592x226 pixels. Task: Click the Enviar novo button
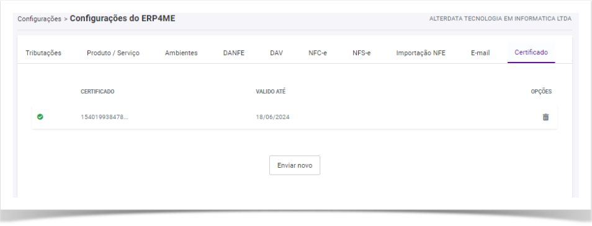coord(295,165)
